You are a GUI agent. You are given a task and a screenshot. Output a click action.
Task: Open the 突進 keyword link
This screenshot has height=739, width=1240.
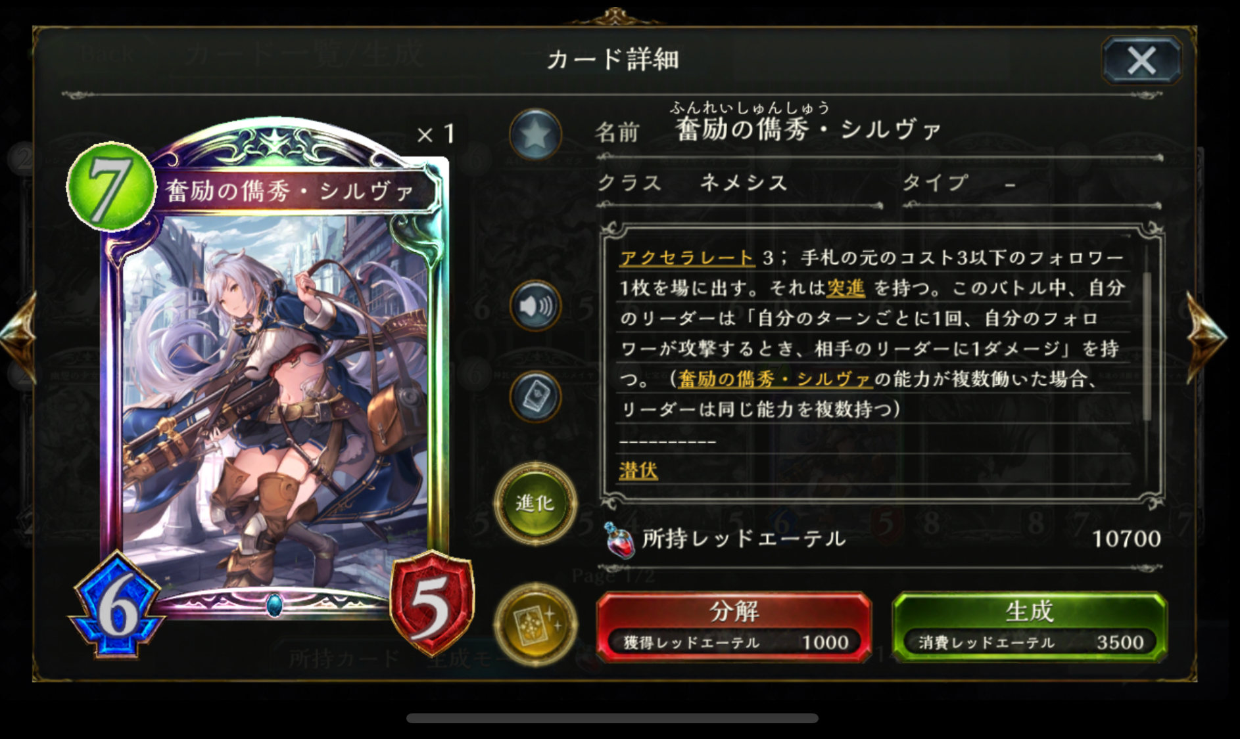pyautogui.click(x=846, y=288)
